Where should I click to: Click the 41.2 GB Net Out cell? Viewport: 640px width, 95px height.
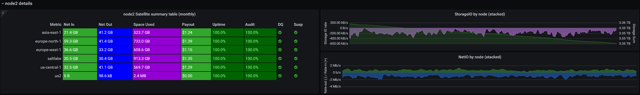[x=115, y=33]
